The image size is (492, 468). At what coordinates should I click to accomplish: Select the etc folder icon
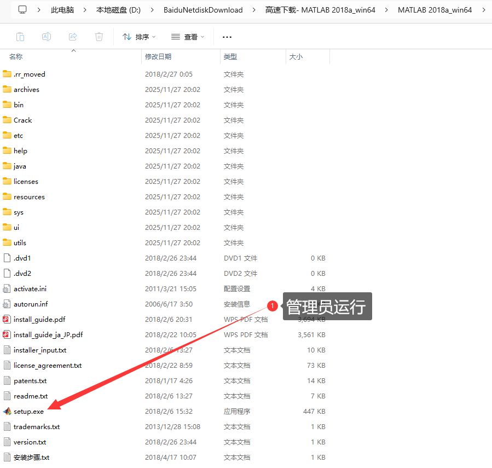7,135
